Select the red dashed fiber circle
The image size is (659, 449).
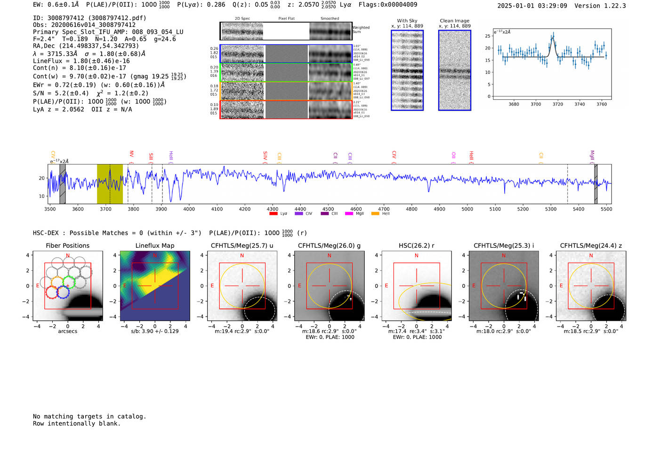point(52,292)
